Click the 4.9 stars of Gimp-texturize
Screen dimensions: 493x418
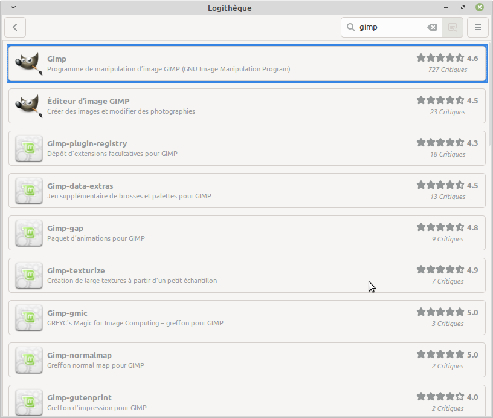click(x=440, y=270)
